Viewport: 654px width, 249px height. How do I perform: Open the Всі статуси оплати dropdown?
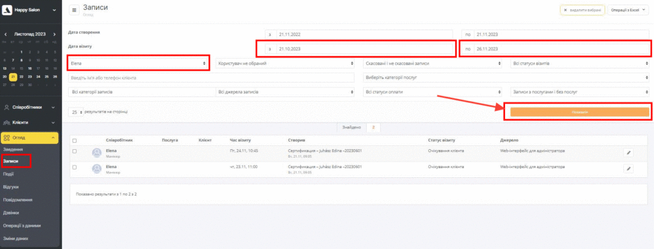432,92
